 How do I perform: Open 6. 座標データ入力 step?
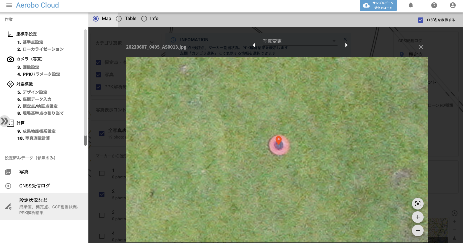[34, 99]
